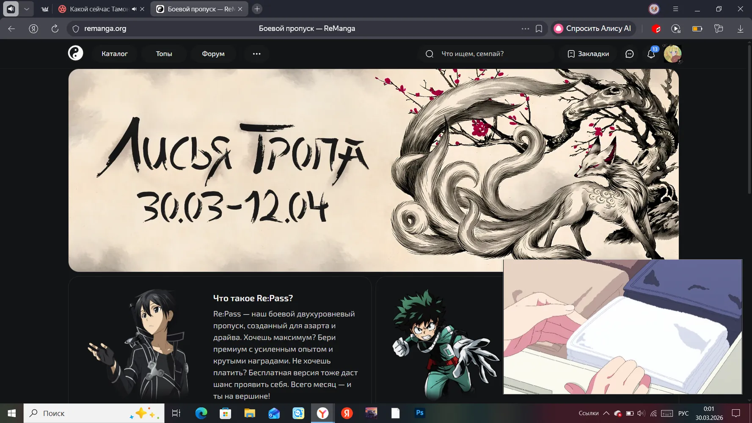Expand the three-dots site navigation menu
Screen dimensions: 752x423
pos(257,54)
